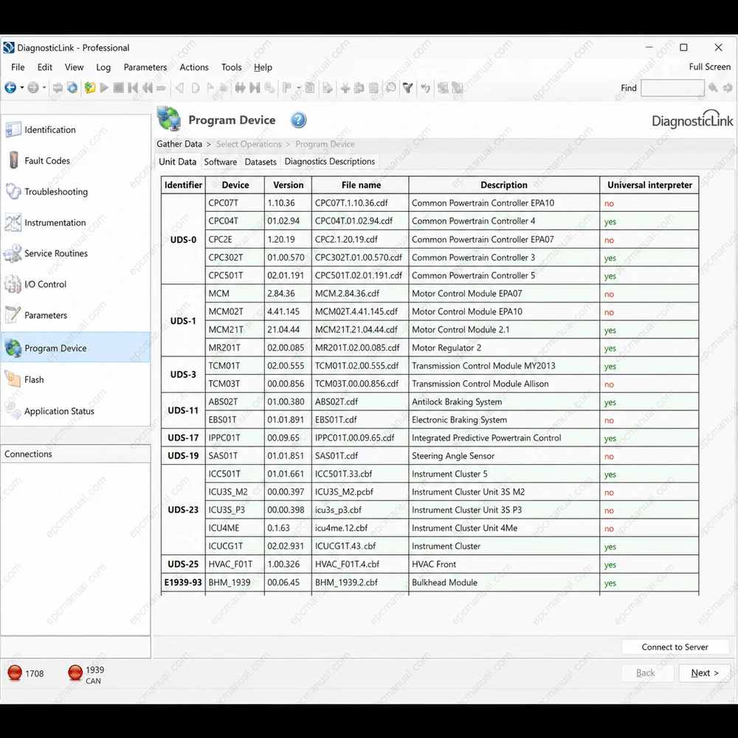
Task: Open the Datasets tab
Action: pyautogui.click(x=261, y=162)
